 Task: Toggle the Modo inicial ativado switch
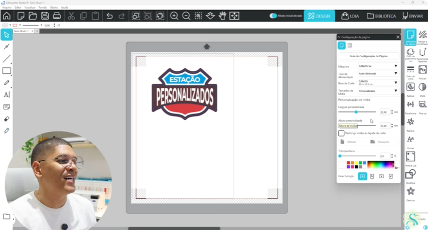(273, 16)
